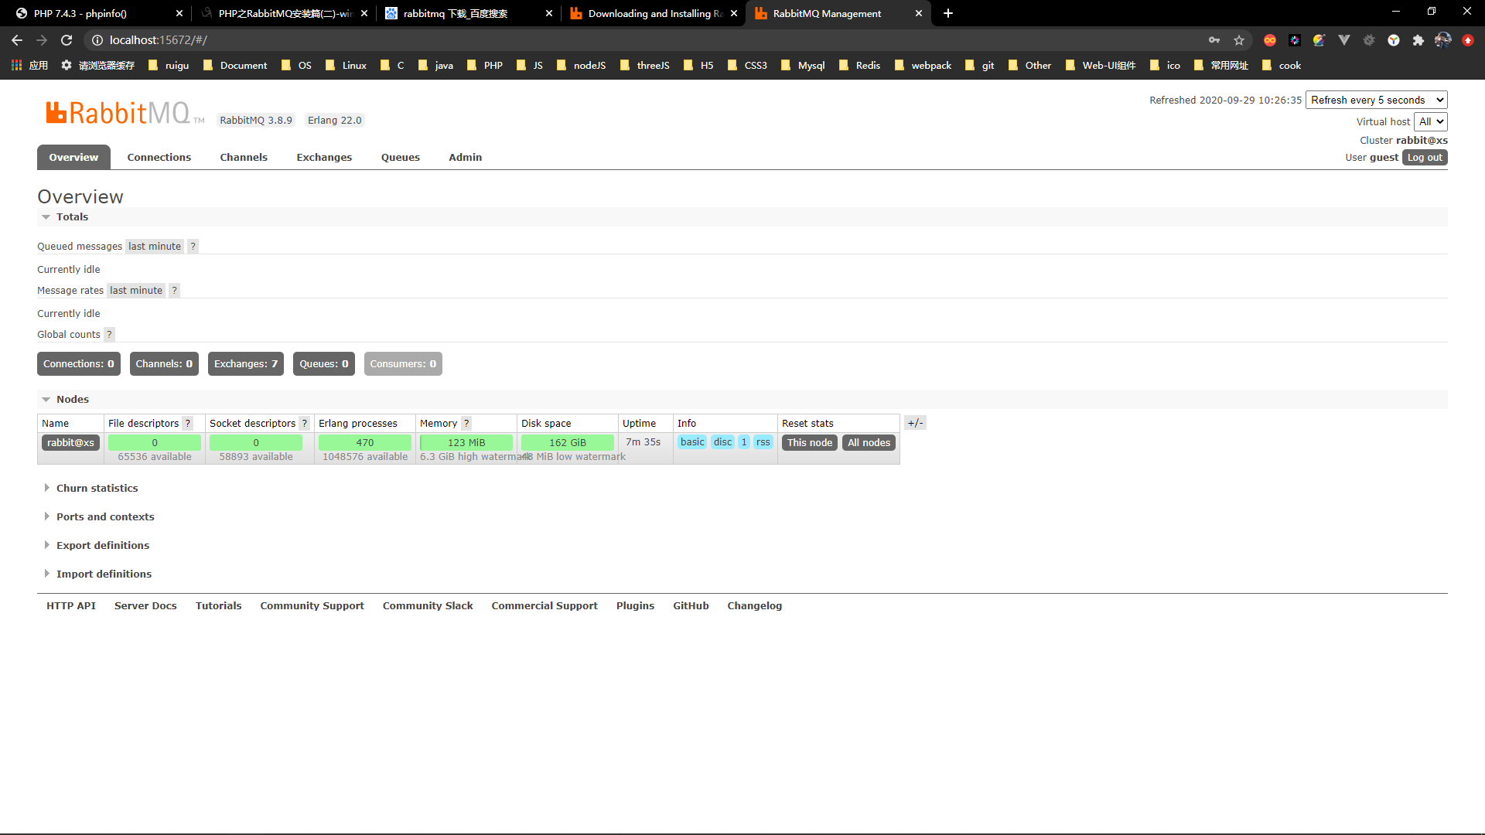1485x835 pixels.
Task: Change Message rates last minute range
Action: (x=136, y=291)
